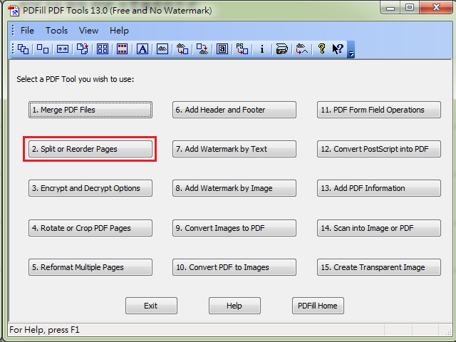The height and width of the screenshot is (342, 456).
Task: Click the Scanner toolbar icon
Action: pyautogui.click(x=282, y=49)
